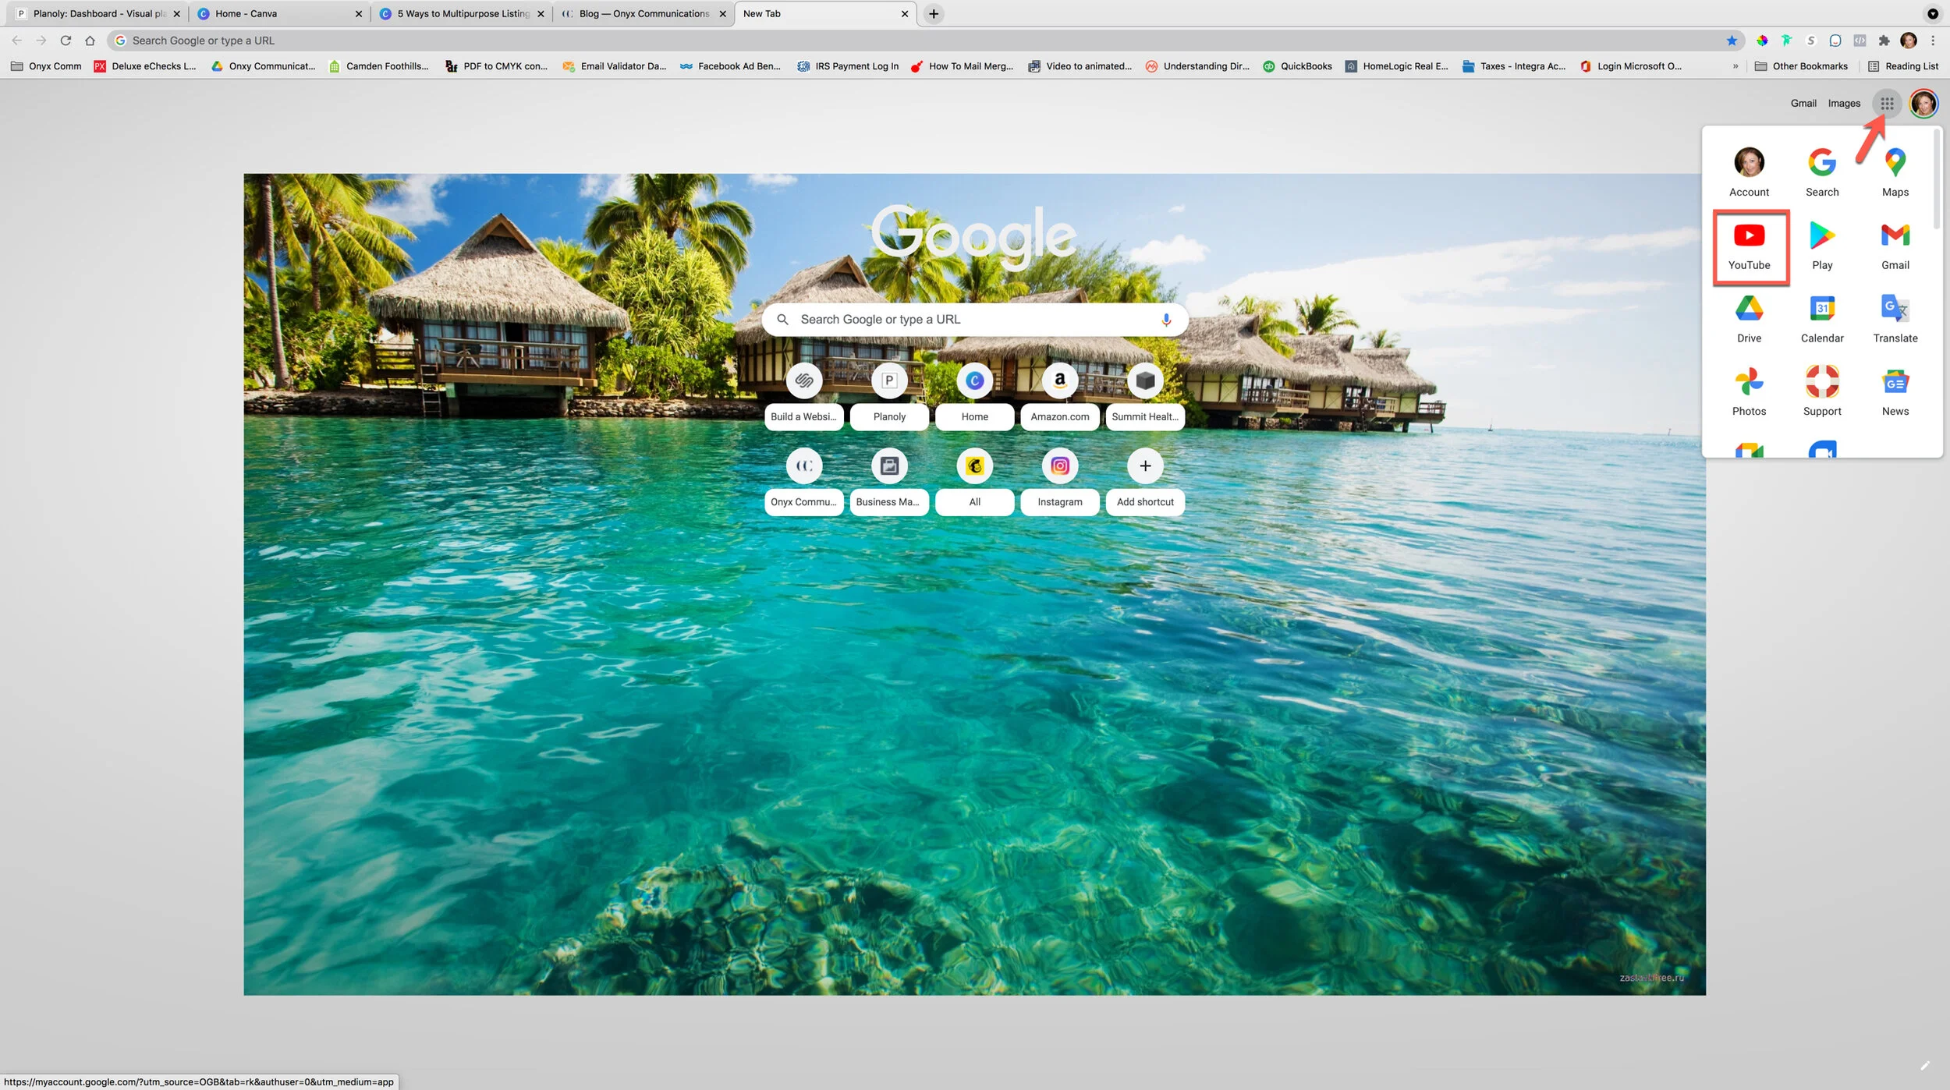The height and width of the screenshot is (1090, 1950).
Task: Open YouTube from the Google apps panel
Action: click(x=1748, y=246)
